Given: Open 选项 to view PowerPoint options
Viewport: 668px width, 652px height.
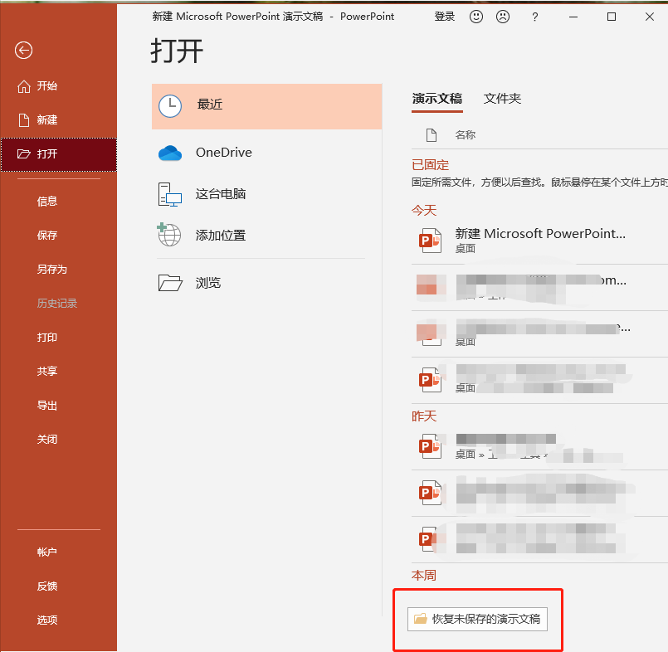Looking at the screenshot, I should [46, 620].
